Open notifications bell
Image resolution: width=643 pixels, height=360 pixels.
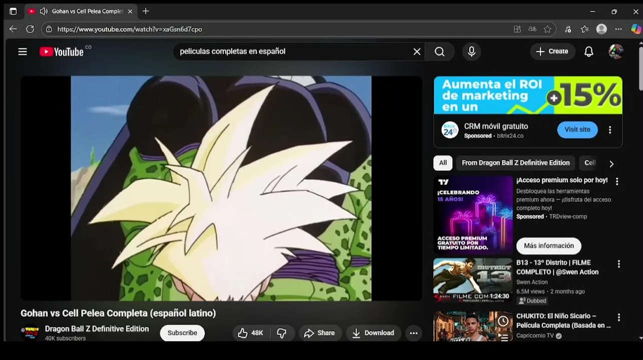click(x=589, y=51)
